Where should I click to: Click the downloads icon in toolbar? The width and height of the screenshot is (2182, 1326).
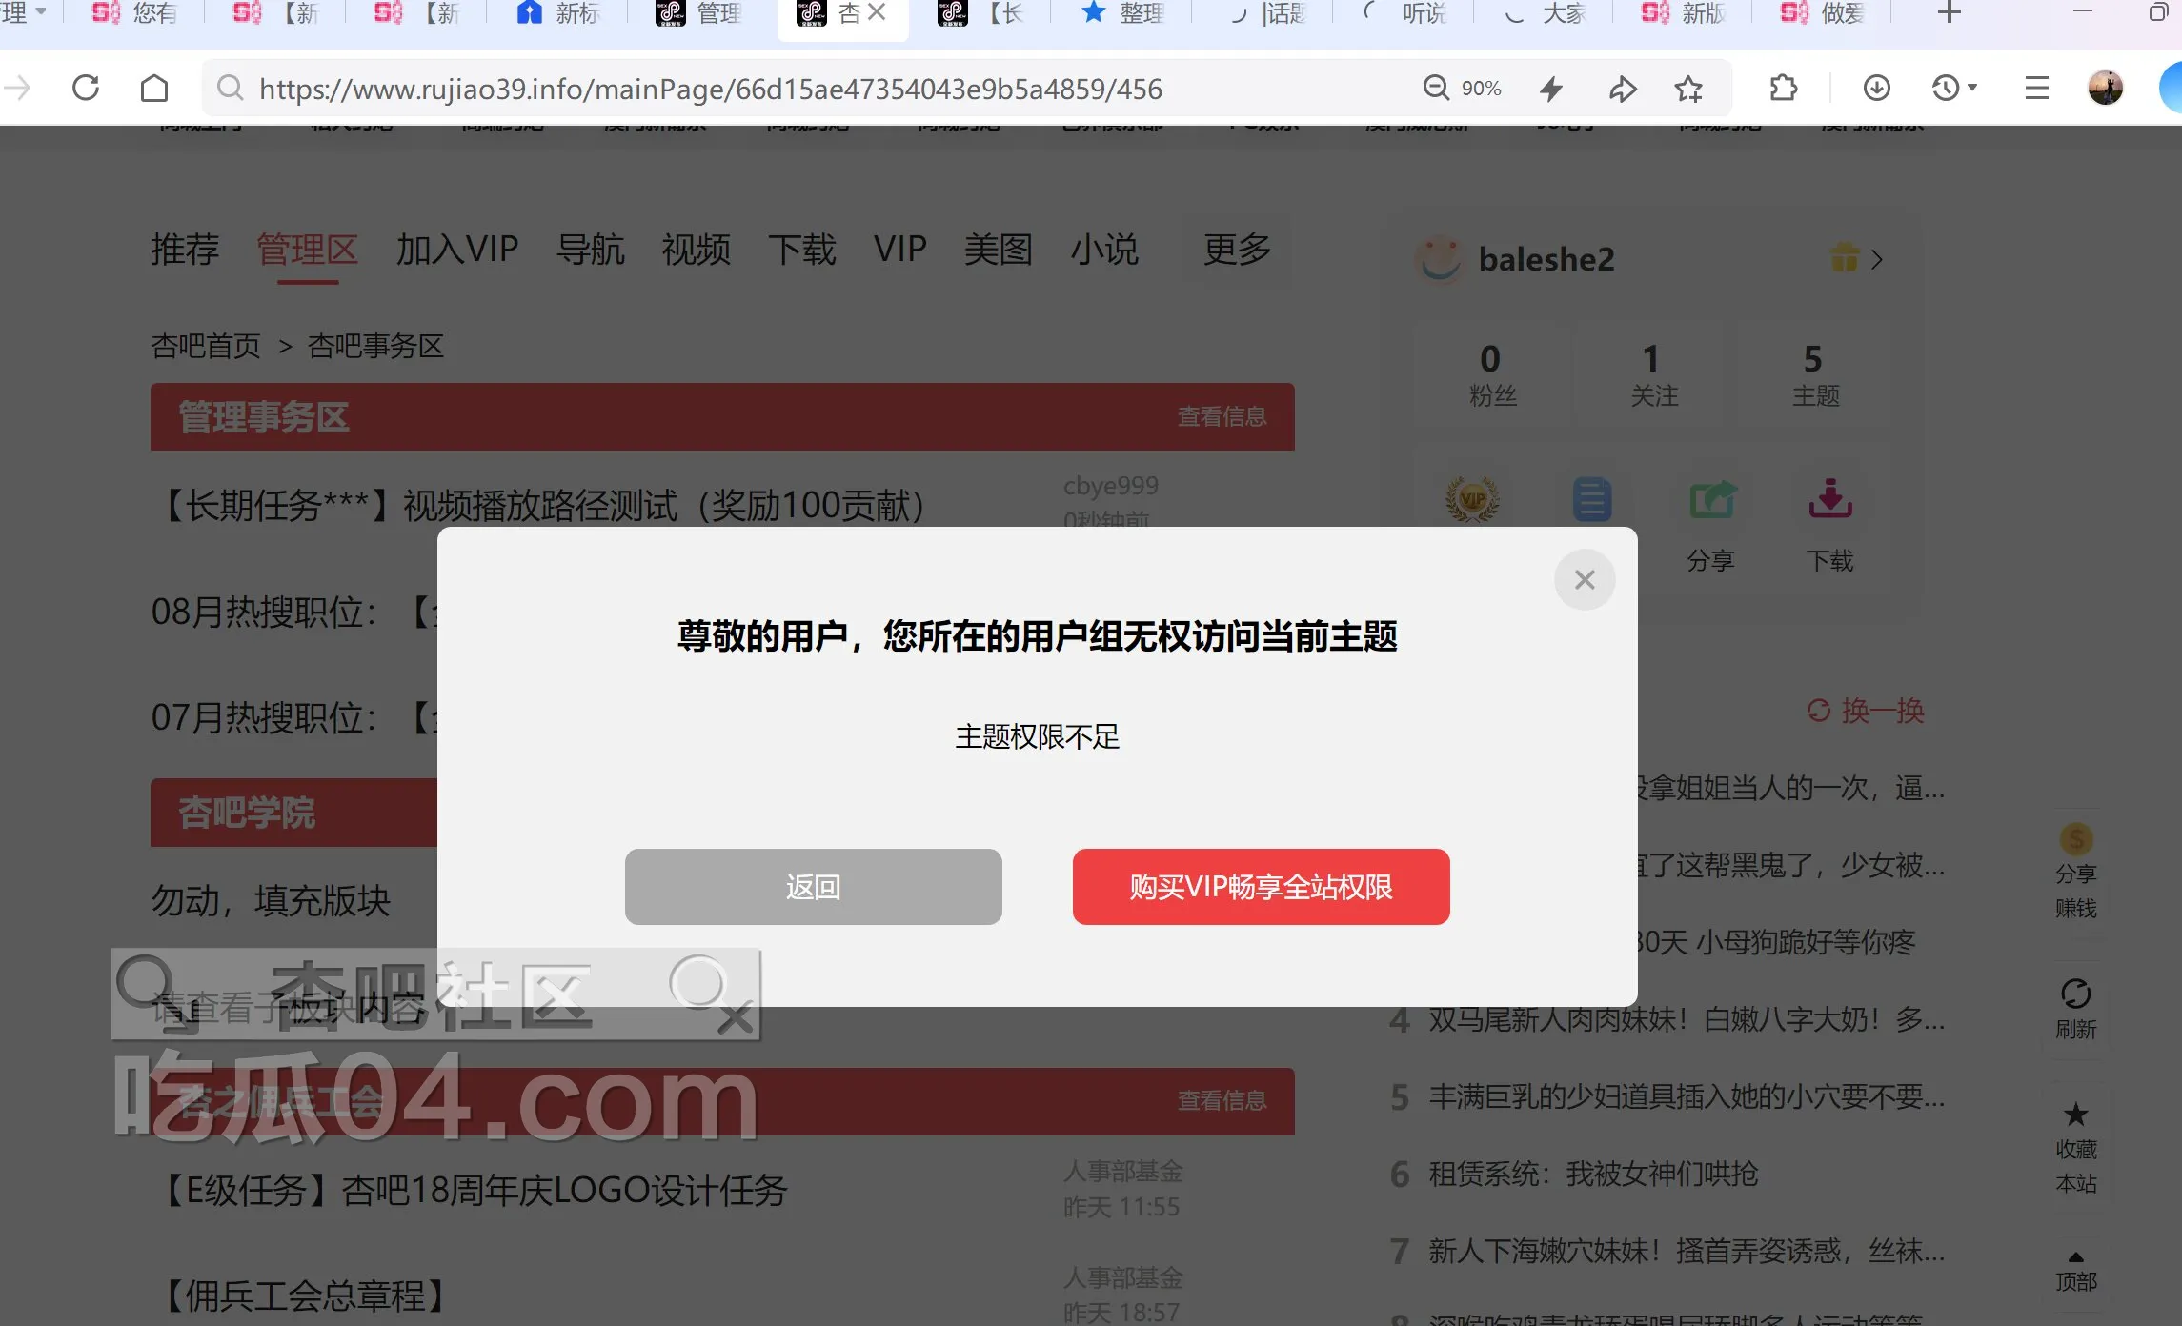click(1876, 89)
